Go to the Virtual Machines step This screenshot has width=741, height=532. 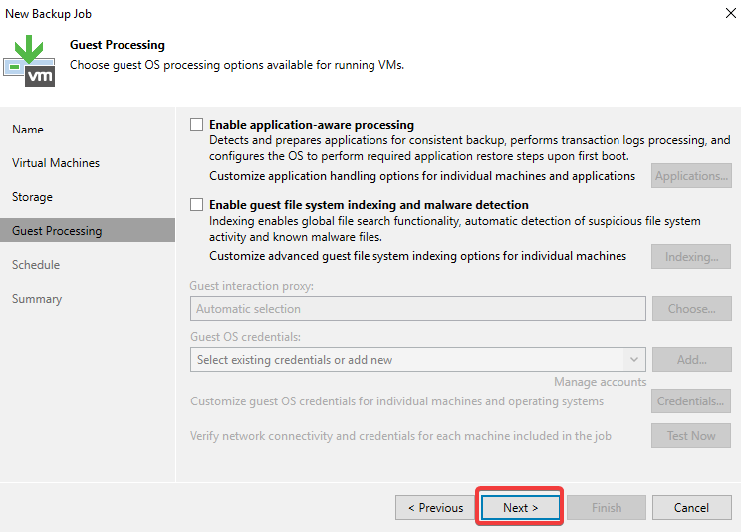pos(56,163)
